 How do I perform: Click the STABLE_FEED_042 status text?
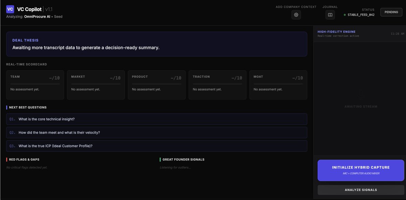click(x=361, y=15)
